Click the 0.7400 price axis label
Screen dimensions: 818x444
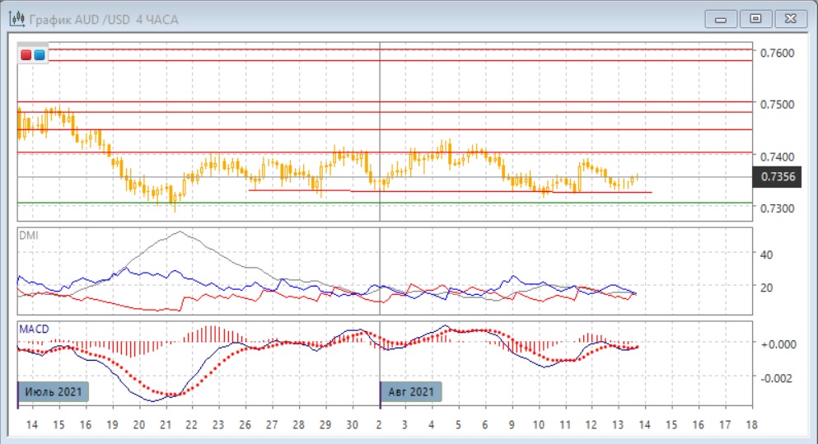click(777, 157)
